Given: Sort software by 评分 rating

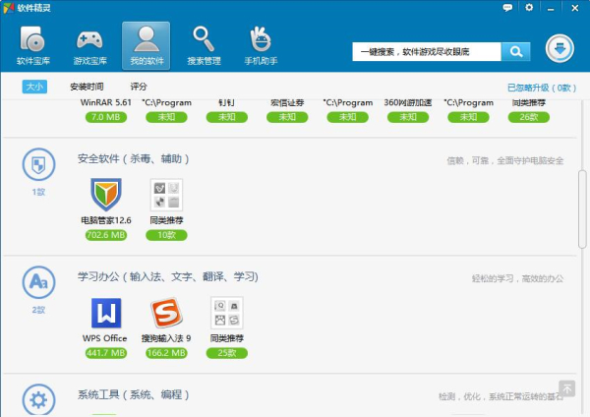Looking at the screenshot, I should click(x=139, y=87).
